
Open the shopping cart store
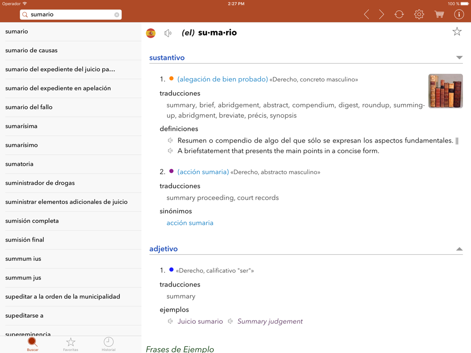(x=439, y=15)
